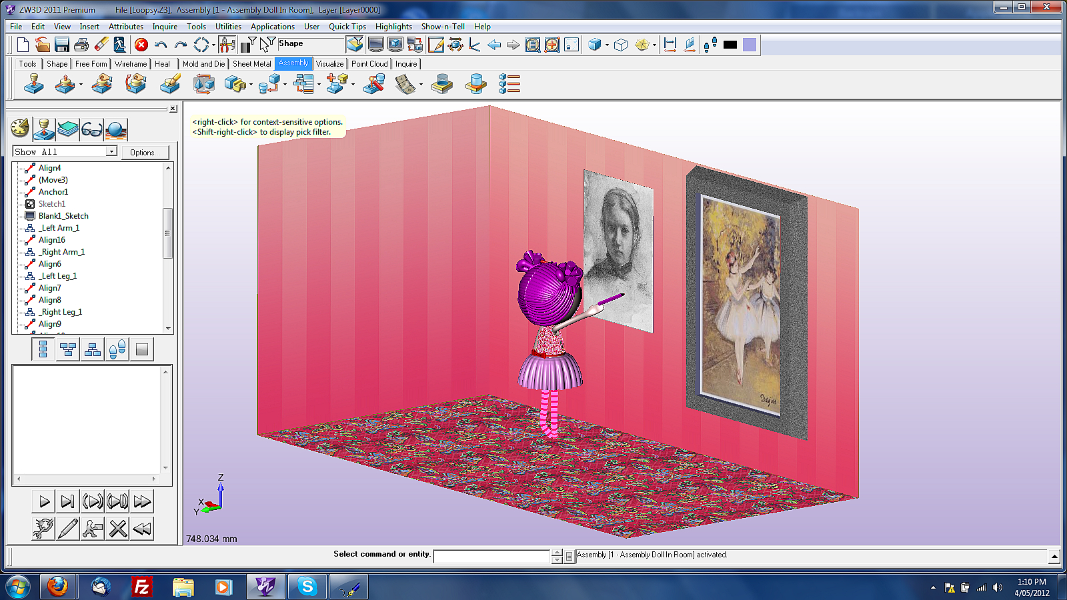
Task: Click the insert component icon in Assembly ribbon
Action: click(33, 84)
